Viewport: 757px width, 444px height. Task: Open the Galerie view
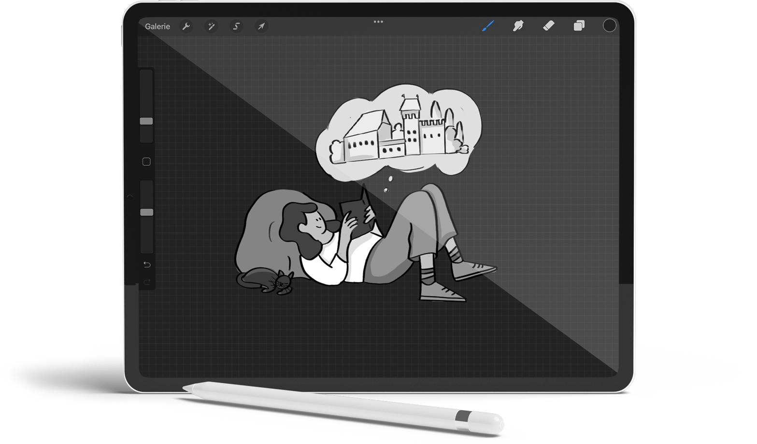[157, 27]
